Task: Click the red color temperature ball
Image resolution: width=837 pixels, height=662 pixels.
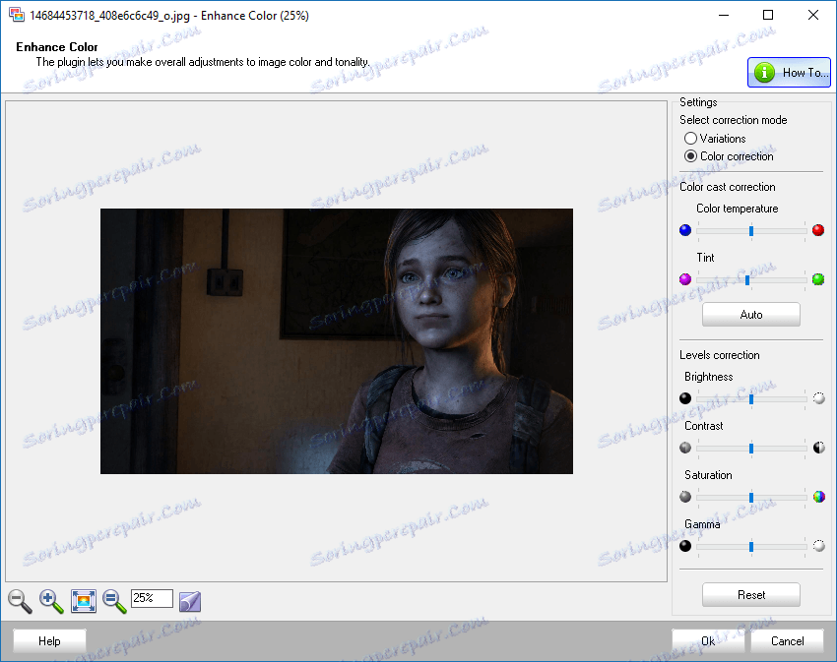Action: 817,230
